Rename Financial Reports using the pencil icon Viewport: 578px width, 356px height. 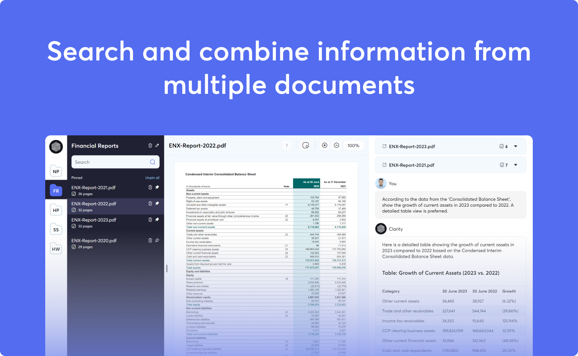tap(157, 146)
